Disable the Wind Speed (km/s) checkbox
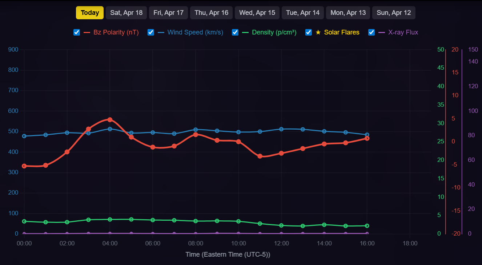This screenshot has width=482, height=265. point(151,32)
